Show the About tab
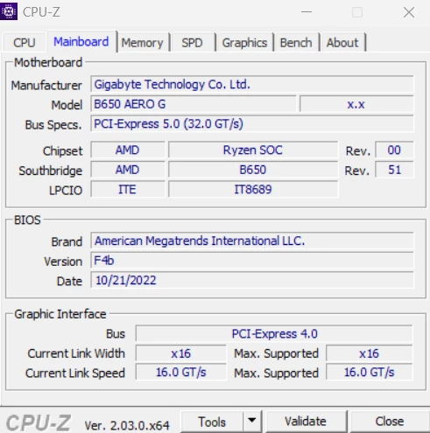Screen dimensions: 430x433 [x=342, y=43]
